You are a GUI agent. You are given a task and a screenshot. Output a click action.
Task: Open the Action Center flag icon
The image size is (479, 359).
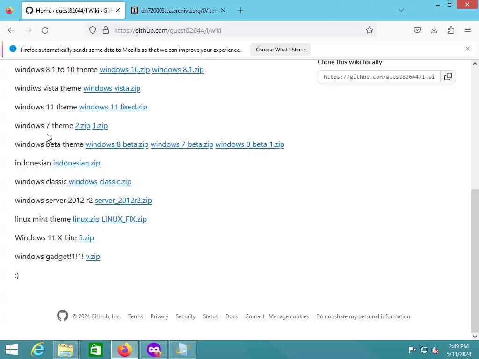coord(412,350)
